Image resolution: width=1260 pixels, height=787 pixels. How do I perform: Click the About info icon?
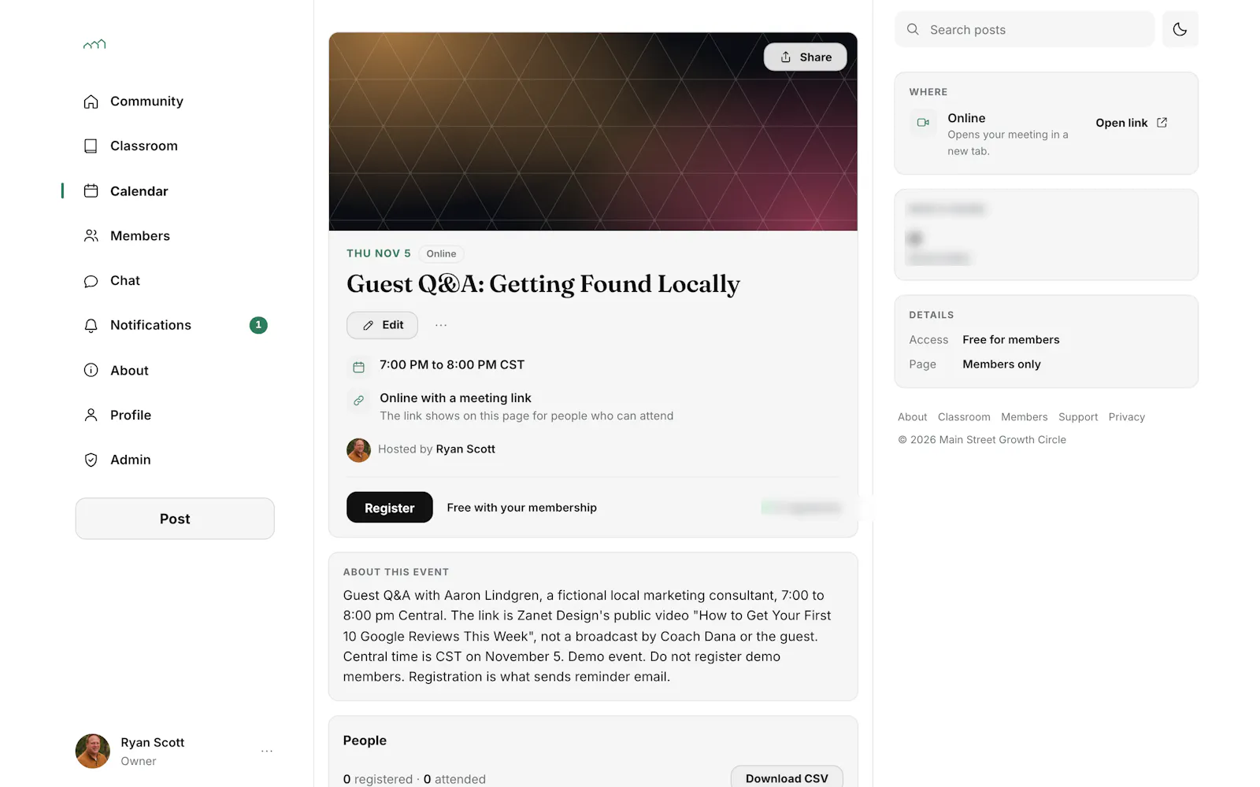pyautogui.click(x=91, y=371)
